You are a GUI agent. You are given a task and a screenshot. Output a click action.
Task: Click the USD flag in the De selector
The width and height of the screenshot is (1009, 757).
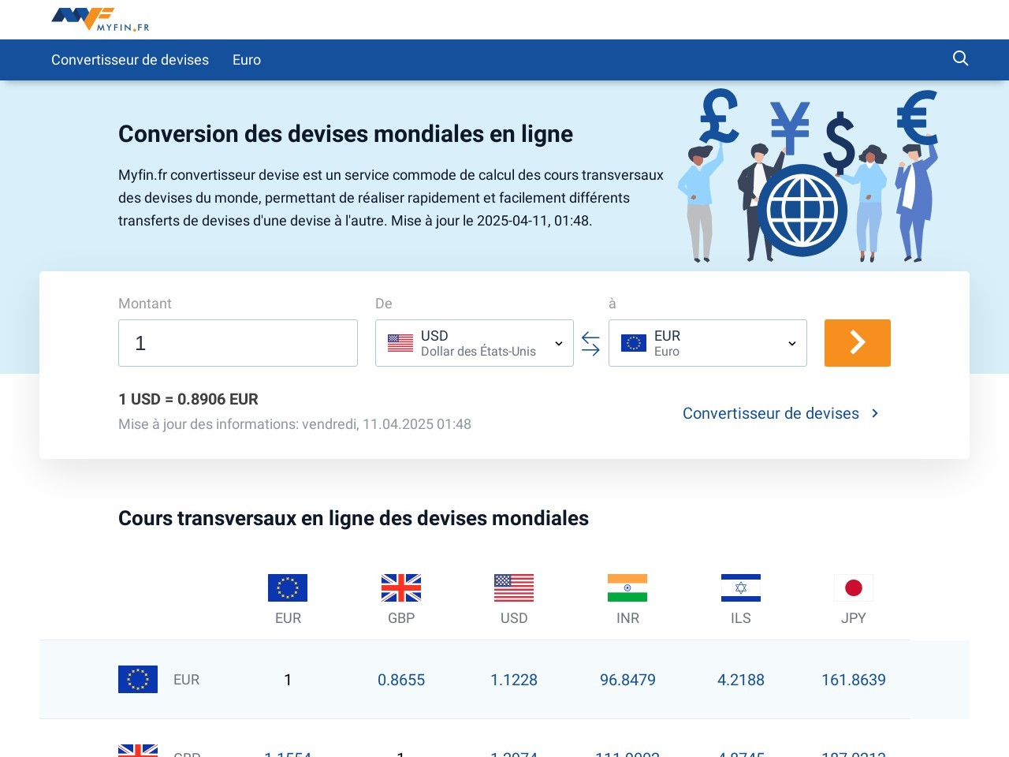[400, 343]
